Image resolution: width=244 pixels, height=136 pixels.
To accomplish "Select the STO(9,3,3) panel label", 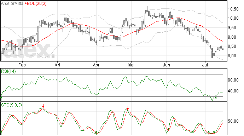I will tap(11, 105).
